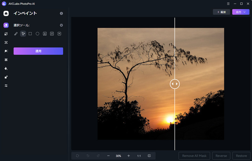Screen dimensions: 252x161
Task: Click the 追加 add button
Action: pyautogui.click(x=221, y=12)
